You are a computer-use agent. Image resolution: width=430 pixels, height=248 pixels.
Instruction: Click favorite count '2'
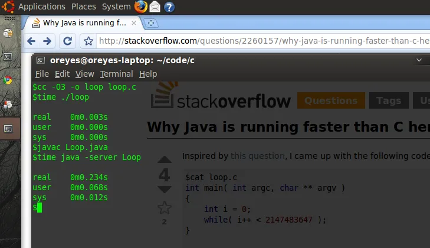[164, 222]
